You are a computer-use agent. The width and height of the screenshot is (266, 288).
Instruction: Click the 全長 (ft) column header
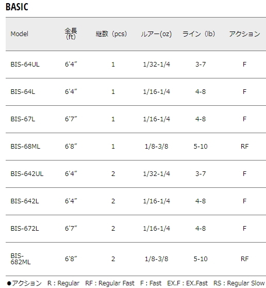(x=71, y=34)
